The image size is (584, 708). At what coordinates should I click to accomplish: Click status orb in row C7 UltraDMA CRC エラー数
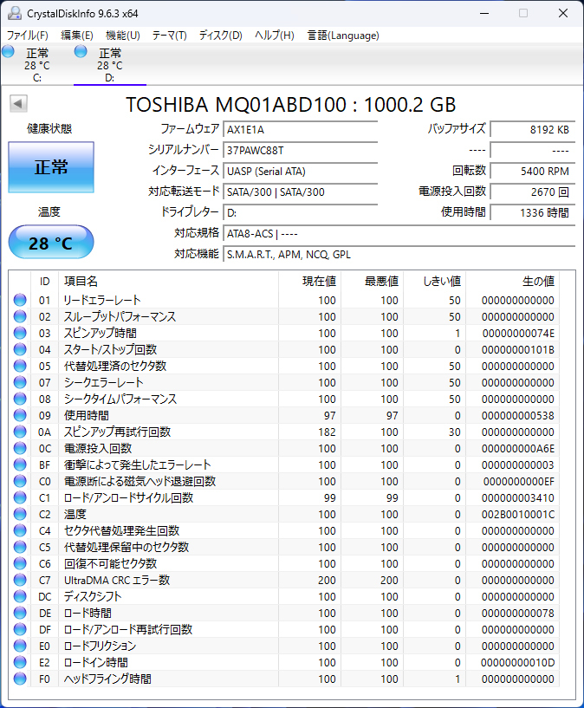tap(20, 581)
